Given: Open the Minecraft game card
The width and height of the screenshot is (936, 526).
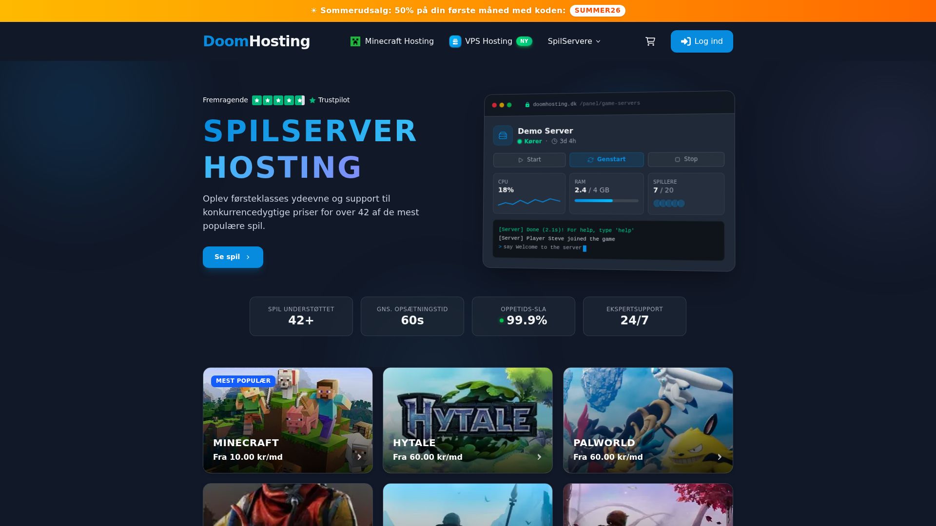Looking at the screenshot, I should (x=288, y=420).
